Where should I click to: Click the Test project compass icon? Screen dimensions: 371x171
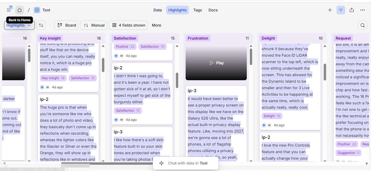(x=37, y=10)
